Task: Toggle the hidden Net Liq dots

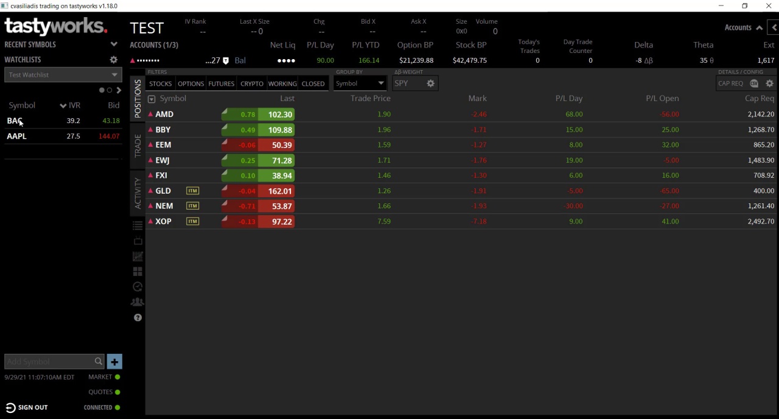Action: 286,60
